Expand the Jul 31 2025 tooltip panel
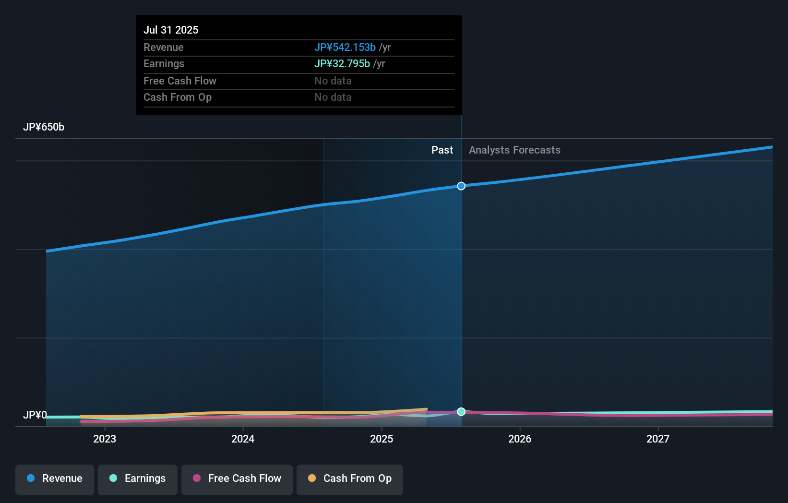This screenshot has width=788, height=503. pos(298,65)
